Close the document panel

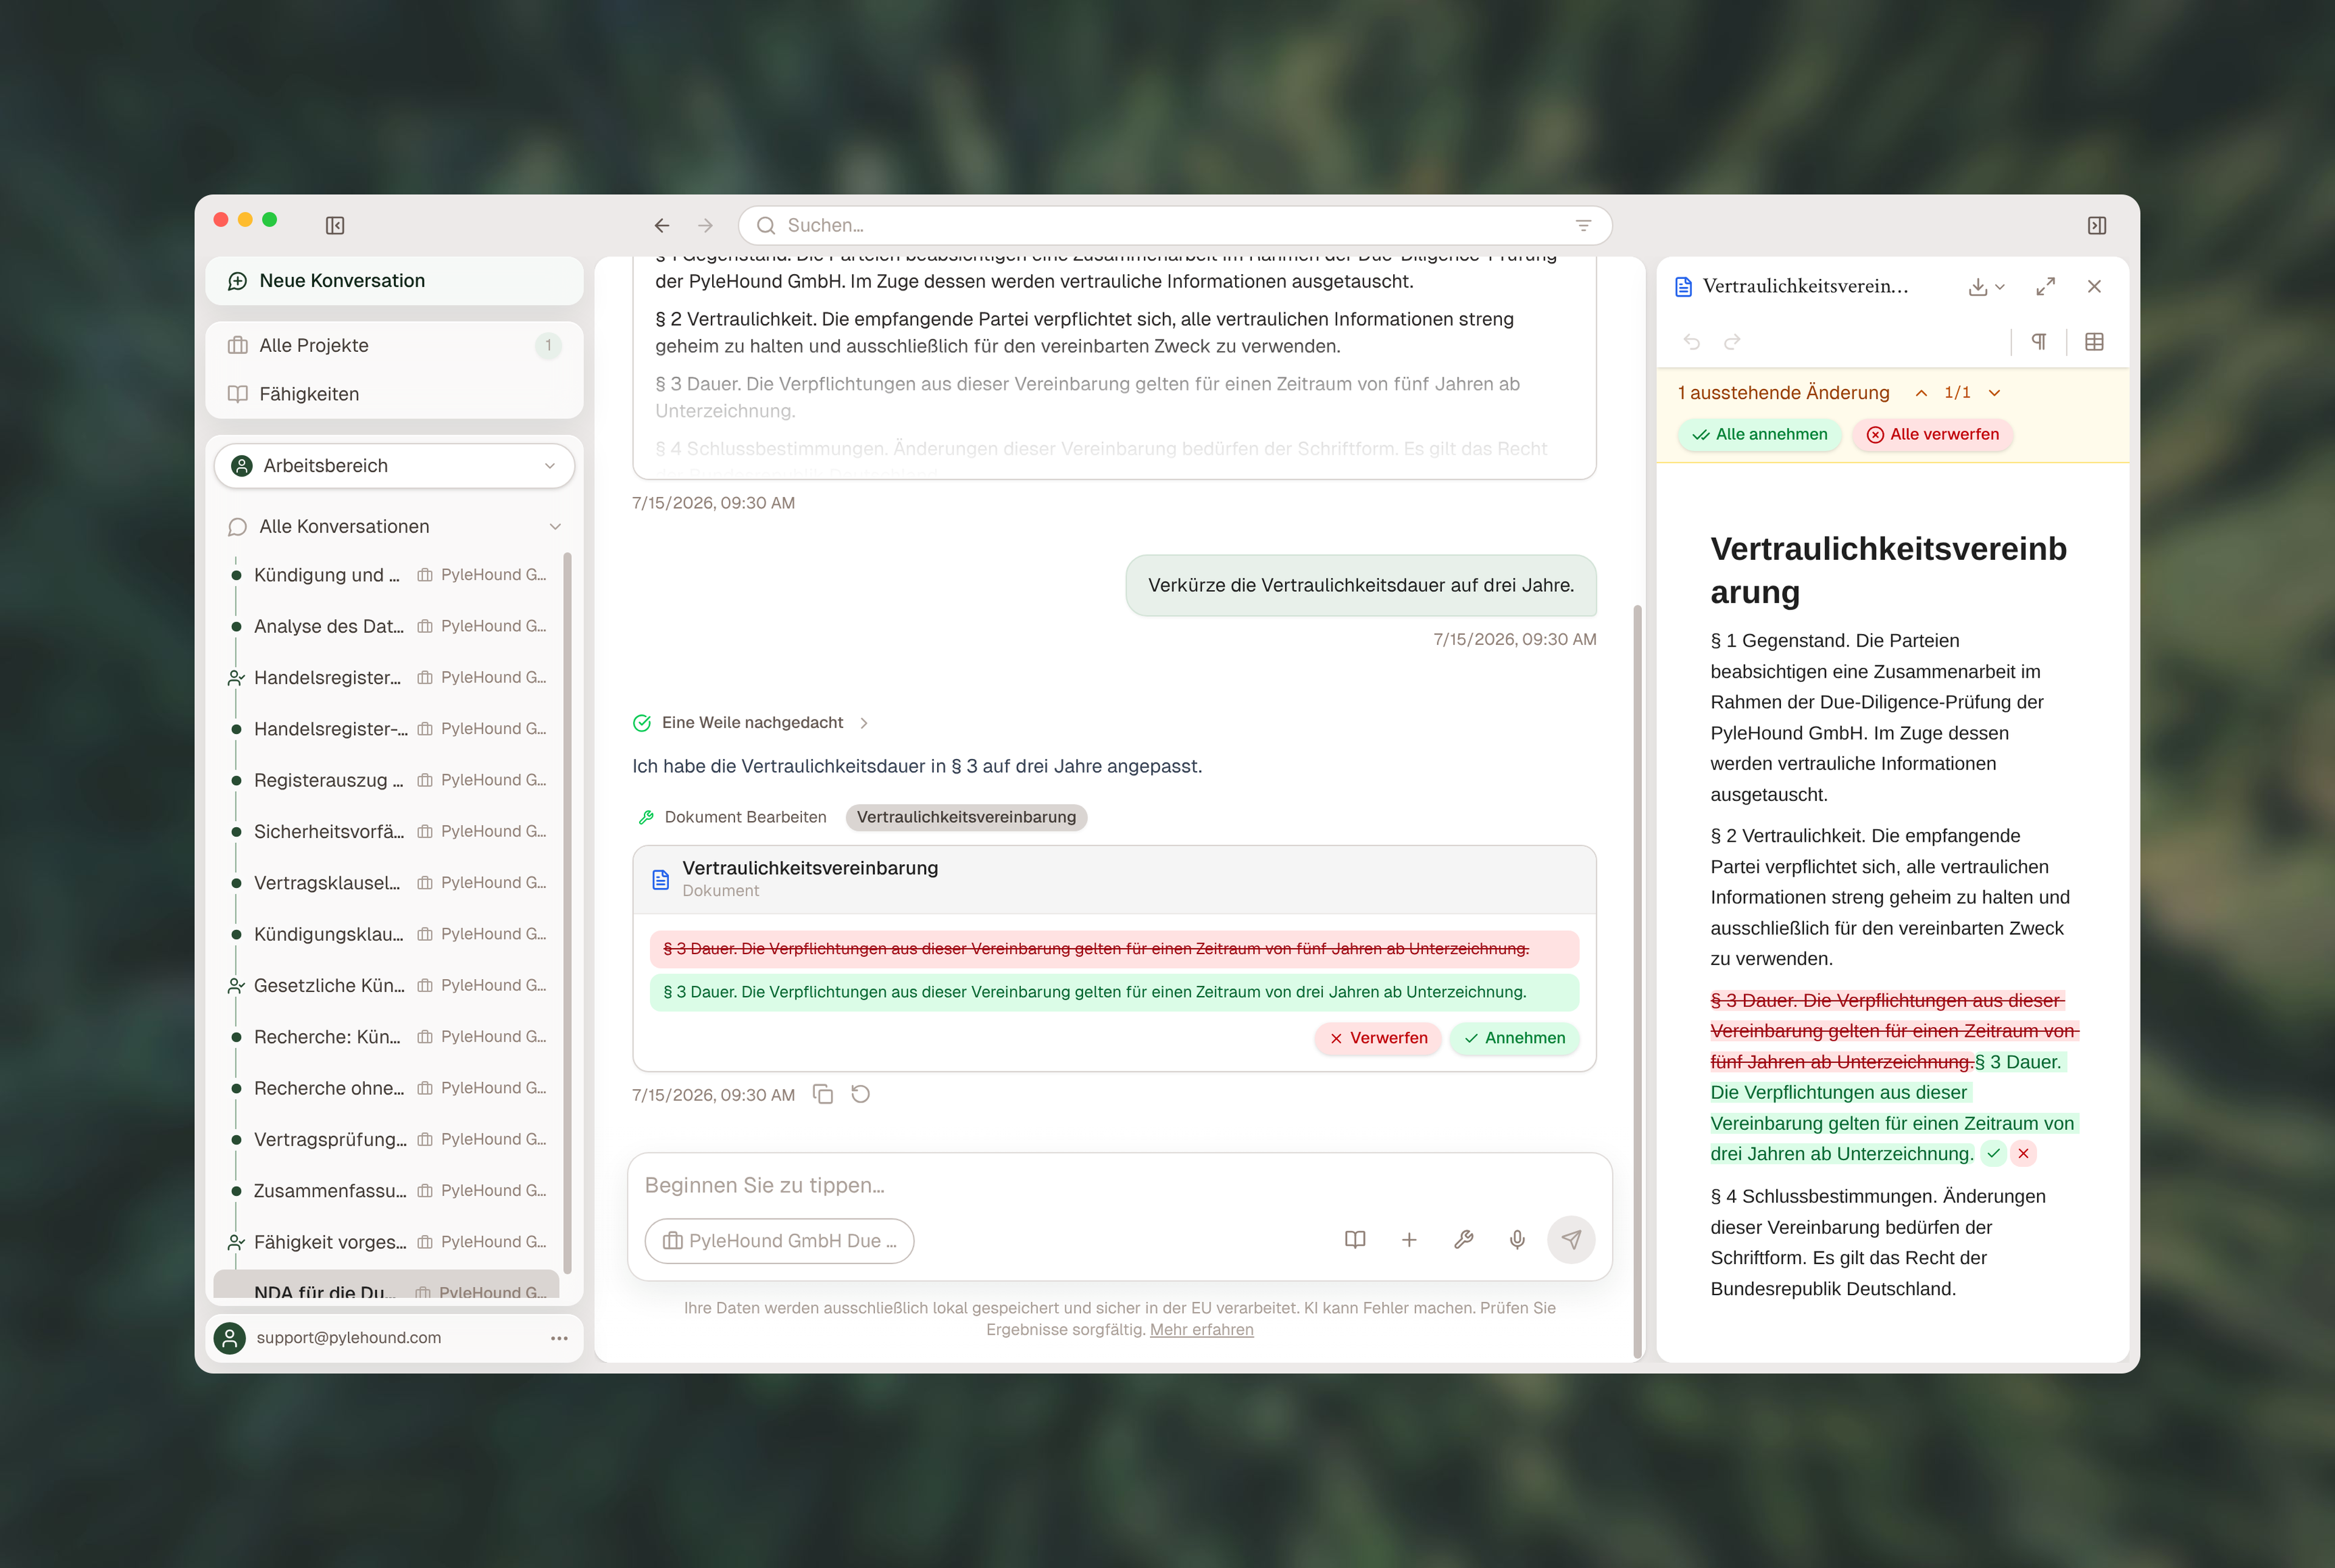coord(2094,287)
